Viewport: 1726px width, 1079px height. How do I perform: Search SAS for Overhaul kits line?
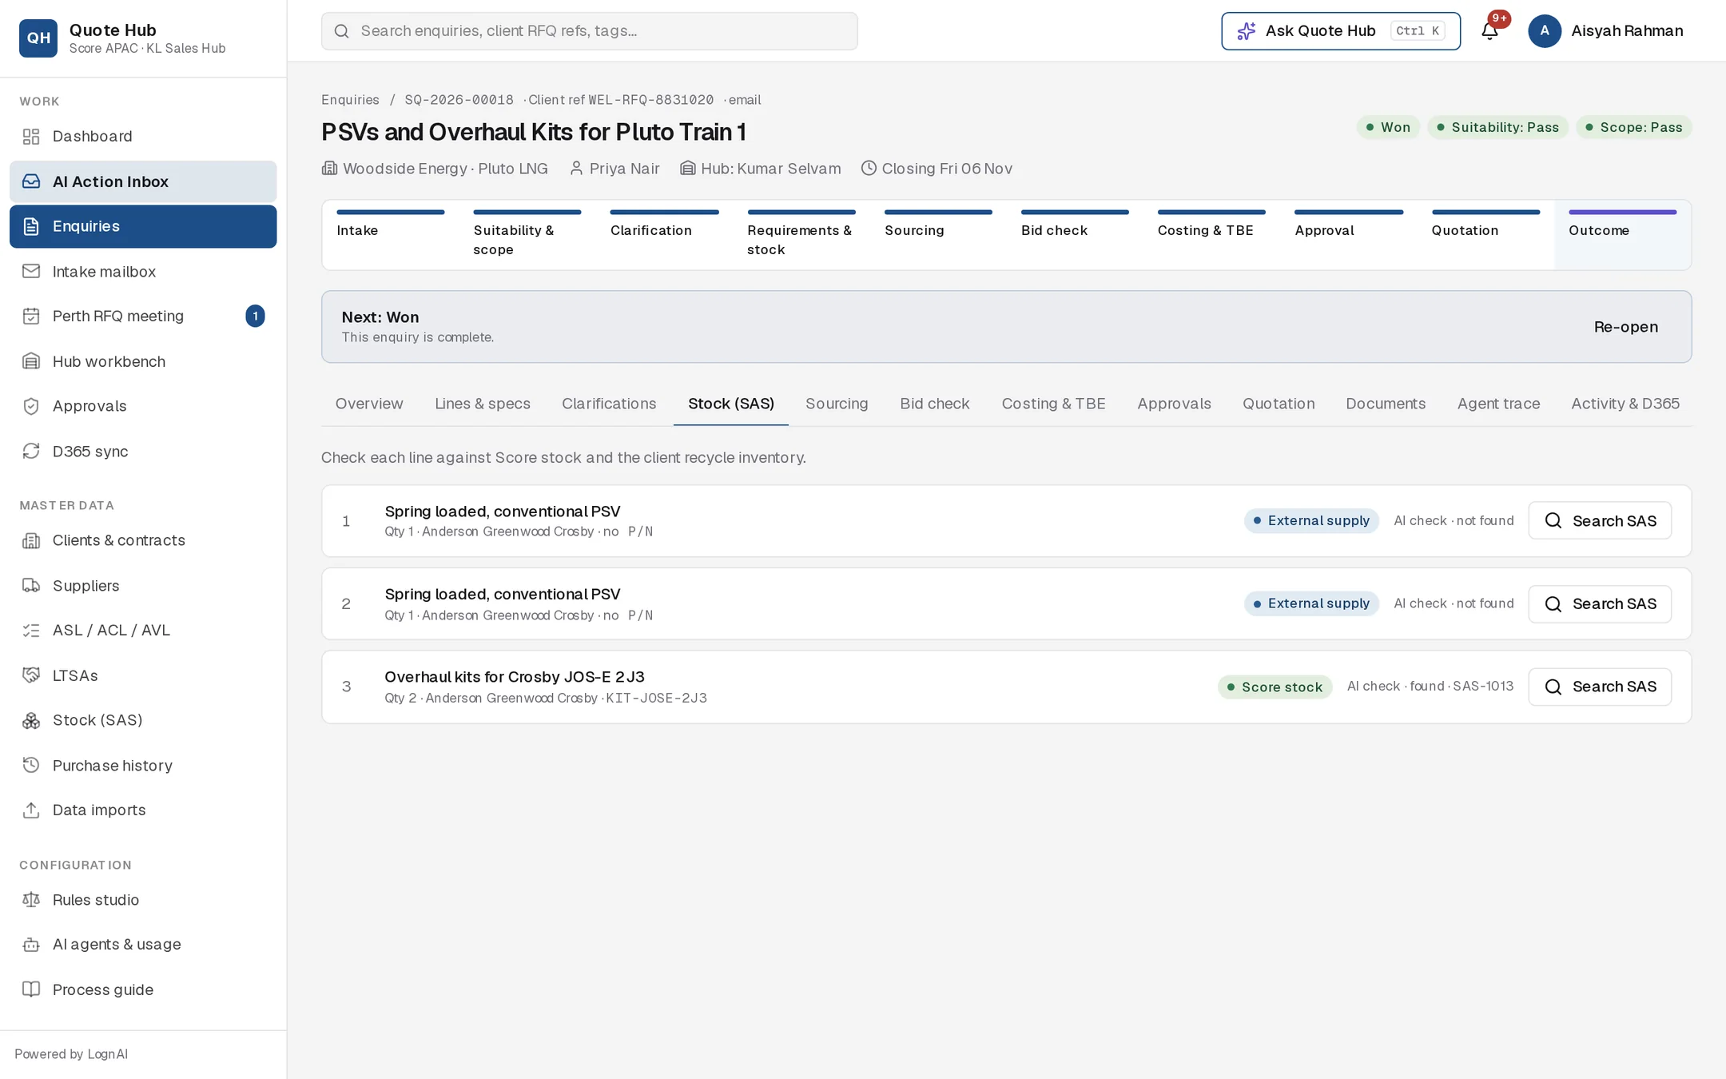pyautogui.click(x=1599, y=687)
